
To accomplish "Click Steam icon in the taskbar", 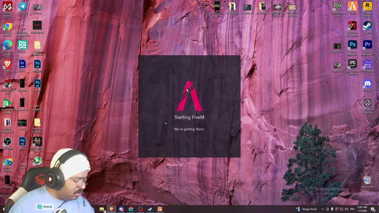I will (x=150, y=209).
